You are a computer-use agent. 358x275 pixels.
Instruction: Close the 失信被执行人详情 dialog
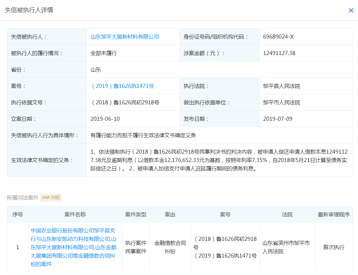click(x=351, y=10)
